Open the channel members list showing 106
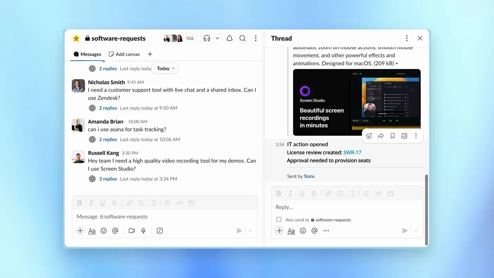 click(179, 38)
